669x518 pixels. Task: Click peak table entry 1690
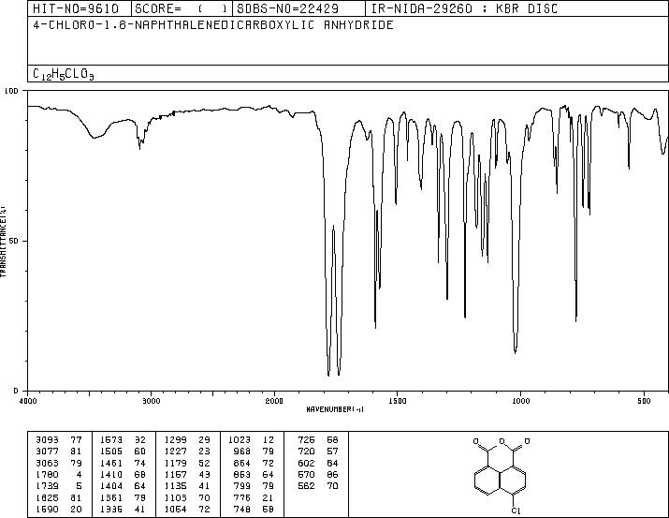48,510
